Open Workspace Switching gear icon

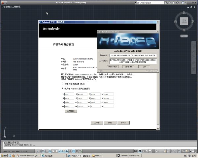click(x=172, y=151)
